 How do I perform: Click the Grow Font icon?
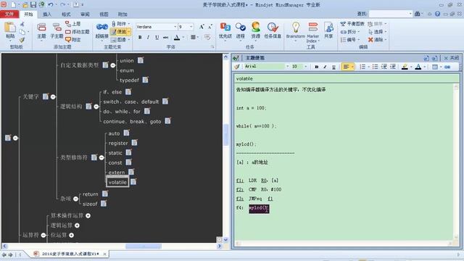202,27
